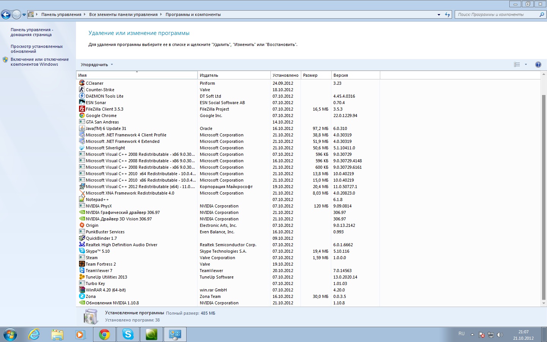
Task: Click Корпорация Майкрософт publisher cell
Action: pyautogui.click(x=226, y=186)
